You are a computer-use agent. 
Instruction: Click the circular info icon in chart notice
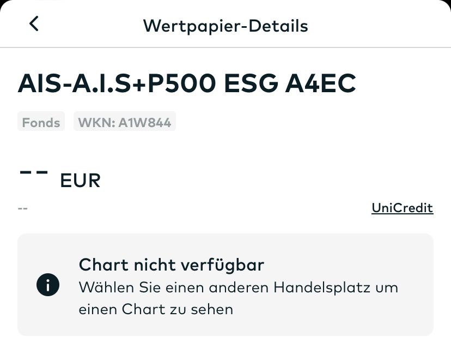point(47,285)
